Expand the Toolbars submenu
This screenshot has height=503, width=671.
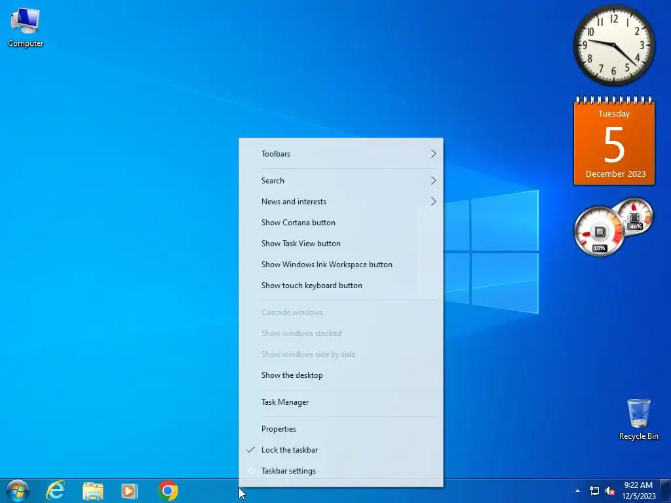point(341,153)
